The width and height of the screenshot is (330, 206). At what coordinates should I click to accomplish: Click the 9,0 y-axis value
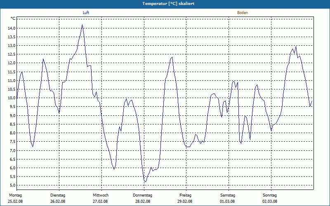click(x=13, y=115)
